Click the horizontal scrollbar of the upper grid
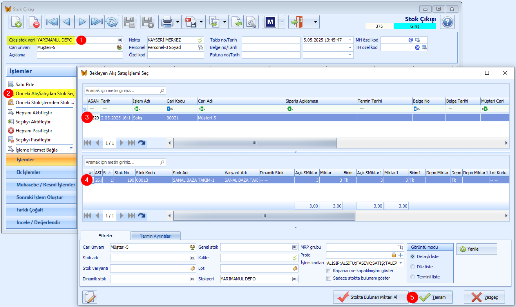The width and height of the screenshot is (516, 307). coord(255,143)
